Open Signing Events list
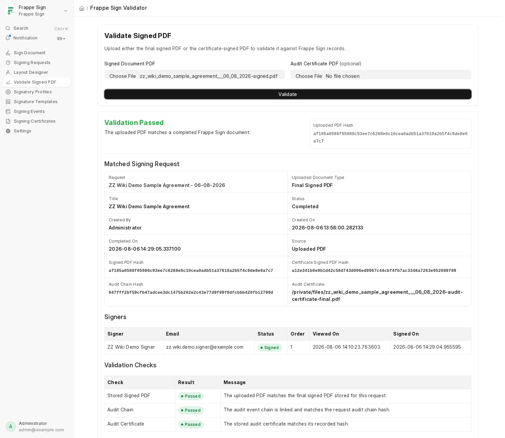505x438 pixels. pyautogui.click(x=37, y=112)
